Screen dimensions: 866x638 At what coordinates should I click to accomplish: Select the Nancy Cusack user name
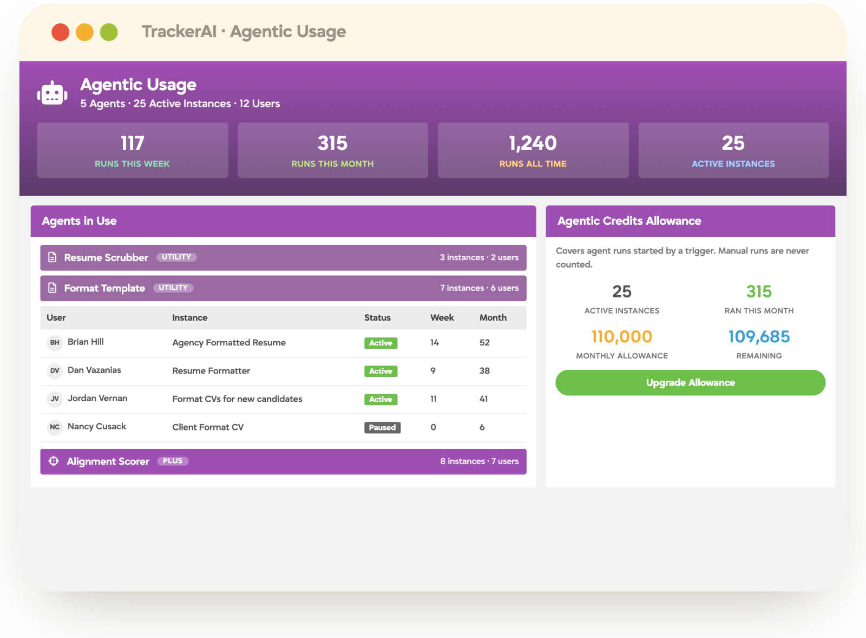click(97, 426)
